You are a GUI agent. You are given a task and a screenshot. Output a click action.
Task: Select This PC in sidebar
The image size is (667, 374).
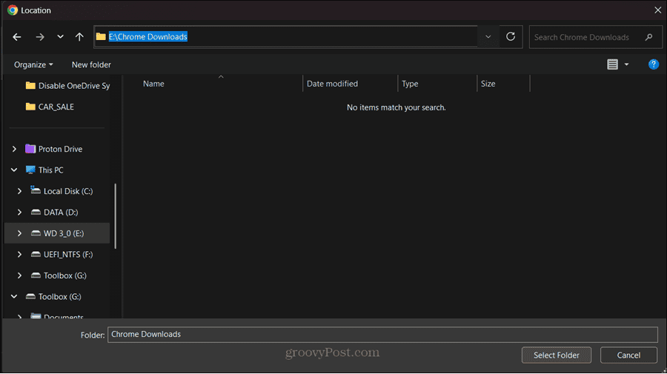click(x=51, y=170)
